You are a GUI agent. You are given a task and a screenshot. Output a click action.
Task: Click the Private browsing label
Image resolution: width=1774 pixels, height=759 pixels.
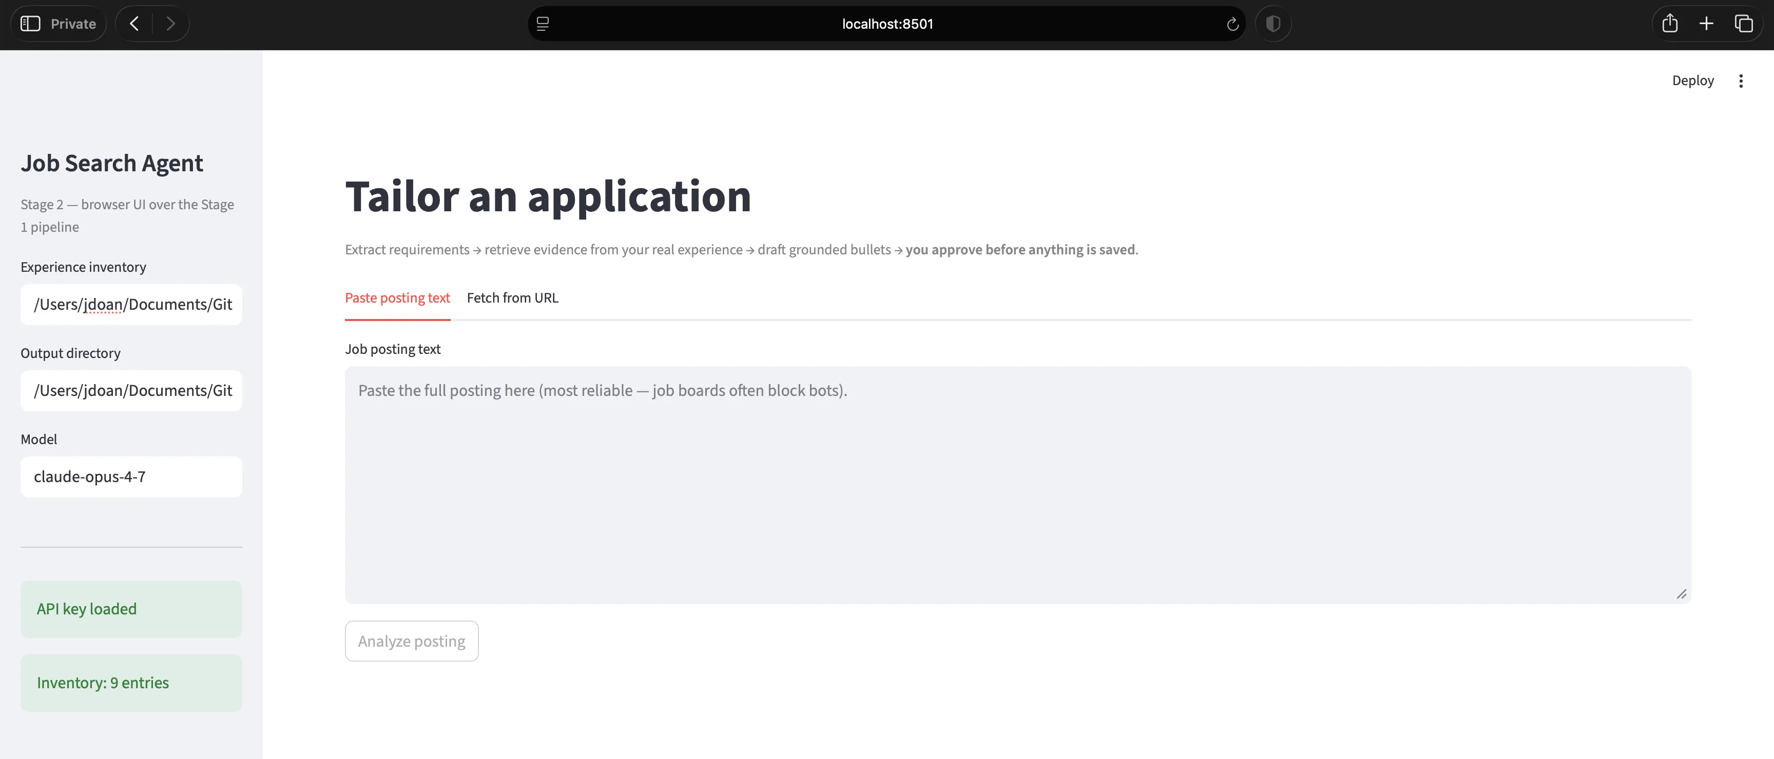coord(73,24)
